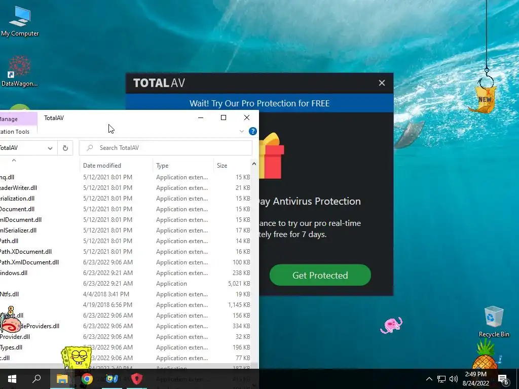Open the notification center icon
Screen dimensions: 519x389
point(503,379)
